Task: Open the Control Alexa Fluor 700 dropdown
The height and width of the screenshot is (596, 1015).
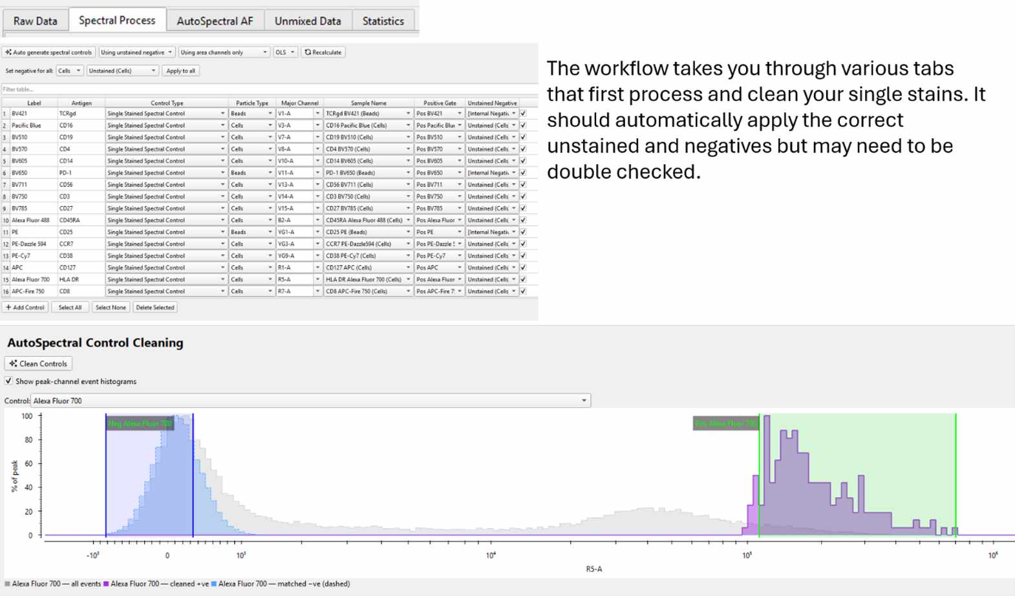Action: click(310, 401)
